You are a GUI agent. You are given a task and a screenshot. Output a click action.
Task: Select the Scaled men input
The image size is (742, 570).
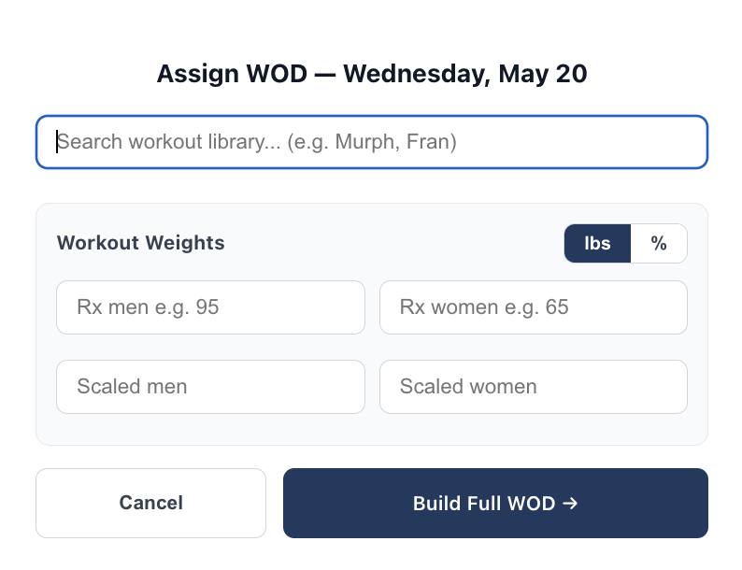210,387
